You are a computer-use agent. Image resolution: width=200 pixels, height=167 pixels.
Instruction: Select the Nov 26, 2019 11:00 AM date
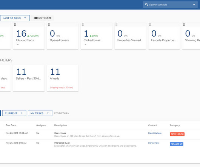click(x=17, y=133)
